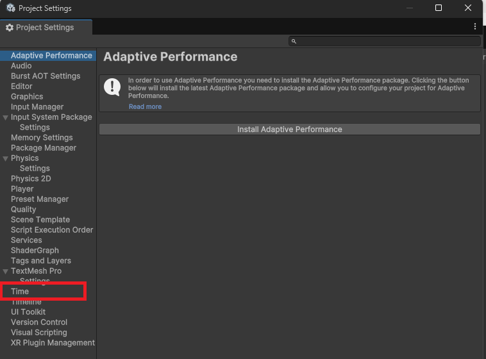
Task: Select the Time settings category
Action: coord(20,292)
